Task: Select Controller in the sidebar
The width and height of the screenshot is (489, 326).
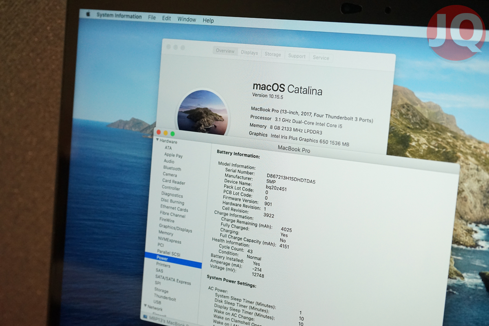Action: [x=171, y=188]
